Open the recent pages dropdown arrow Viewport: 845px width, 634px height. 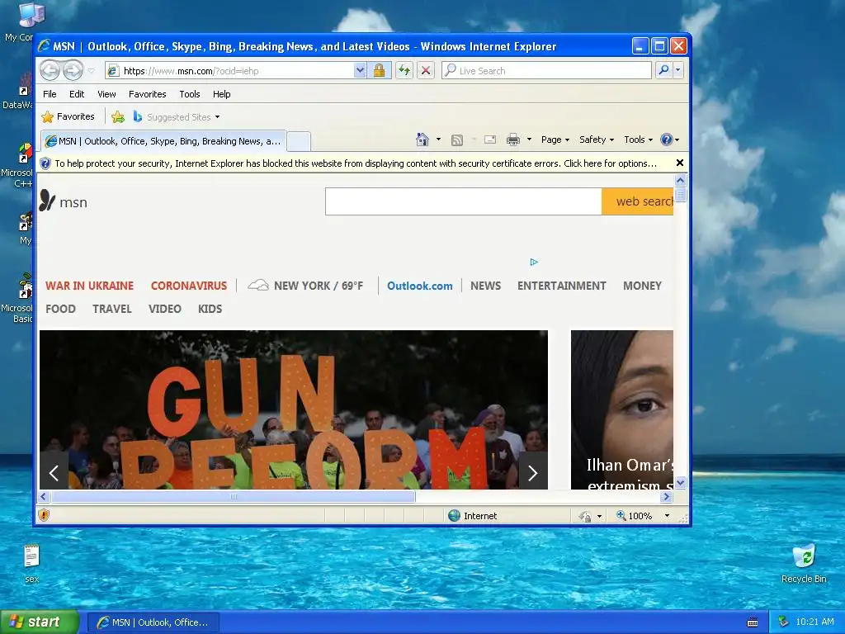point(92,71)
